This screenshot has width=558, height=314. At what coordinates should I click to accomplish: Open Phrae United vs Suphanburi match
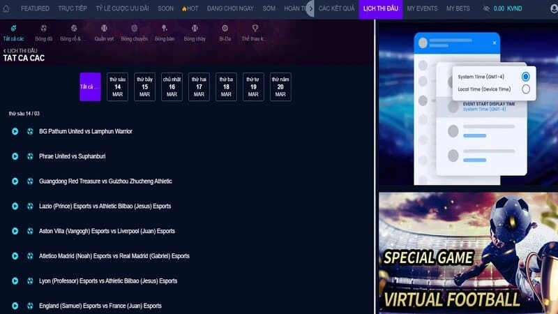tap(73, 156)
